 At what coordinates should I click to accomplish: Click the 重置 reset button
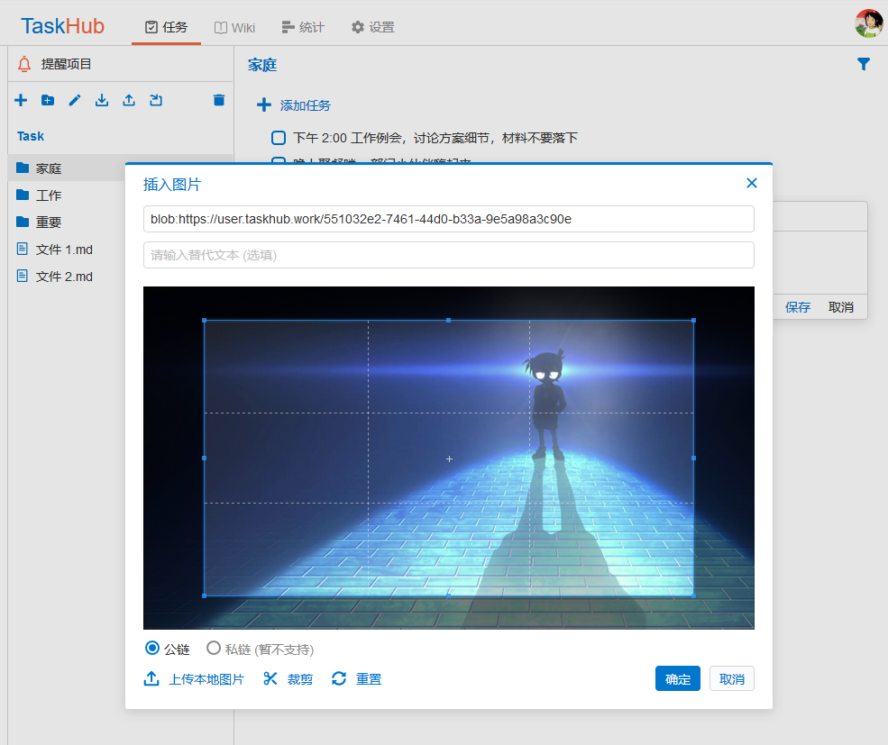(357, 678)
